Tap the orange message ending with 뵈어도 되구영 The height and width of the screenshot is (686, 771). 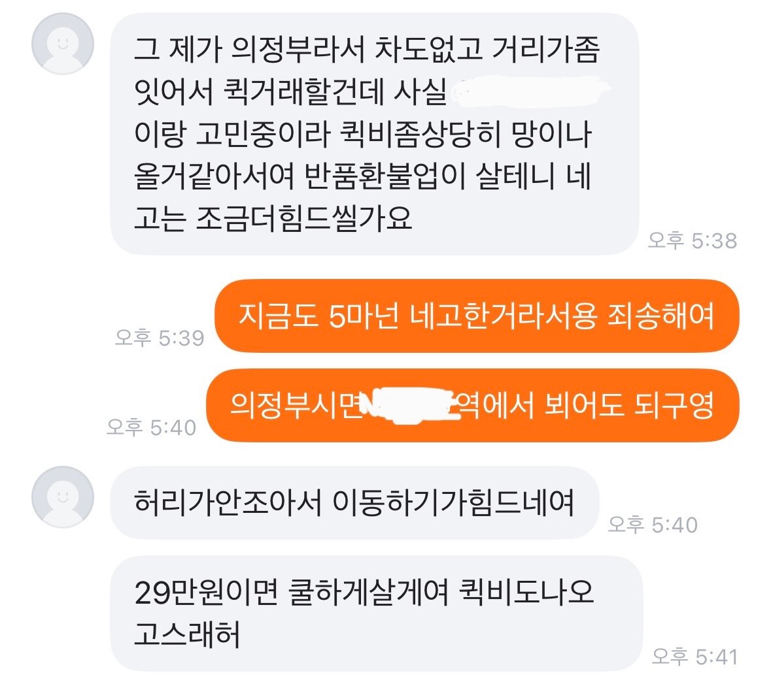click(x=473, y=406)
